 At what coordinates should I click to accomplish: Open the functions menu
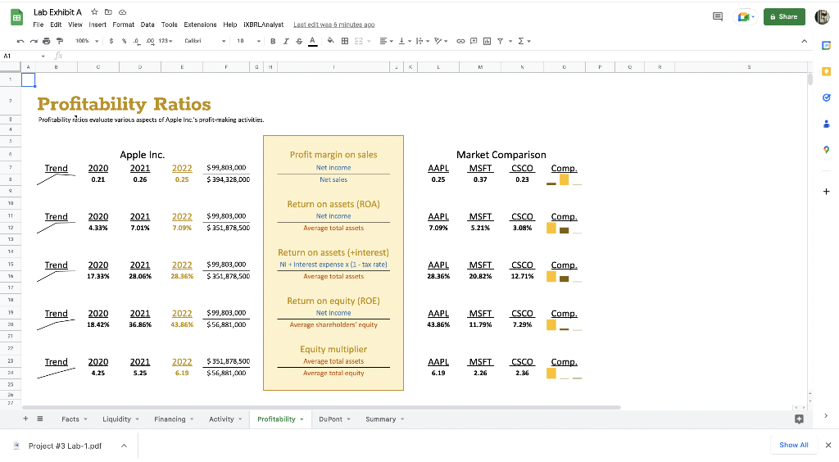click(524, 41)
